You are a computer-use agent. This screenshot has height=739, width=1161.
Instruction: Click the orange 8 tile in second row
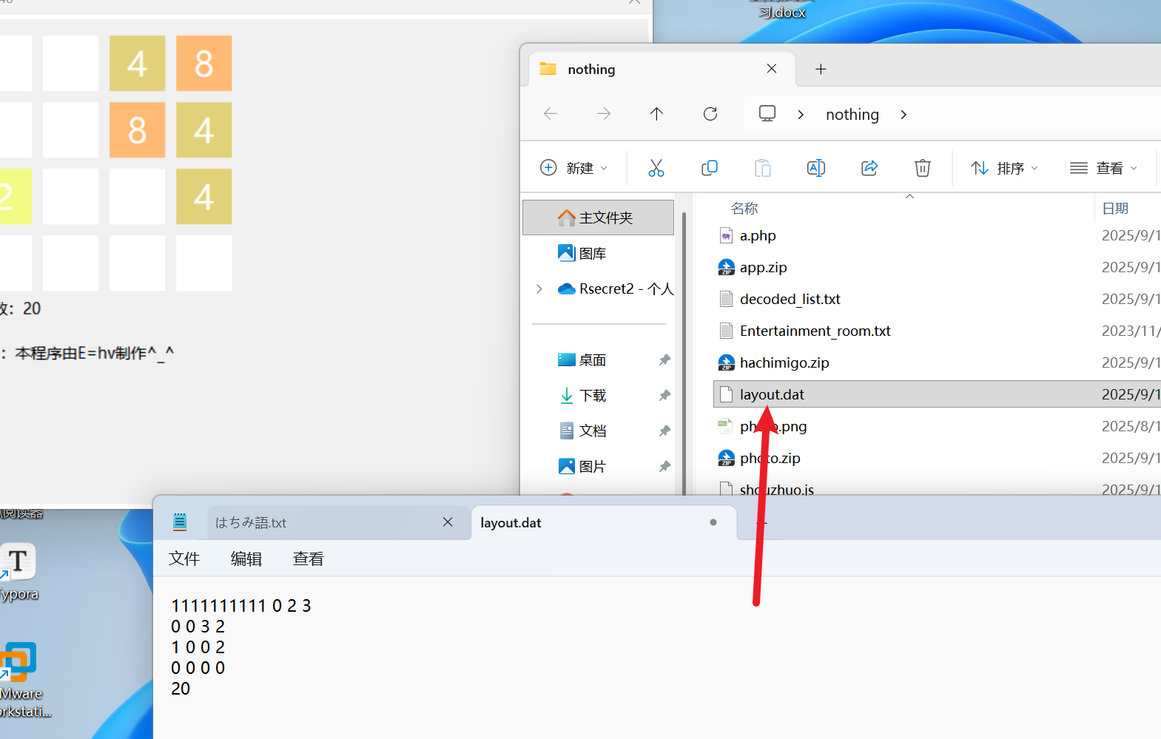[x=138, y=130]
